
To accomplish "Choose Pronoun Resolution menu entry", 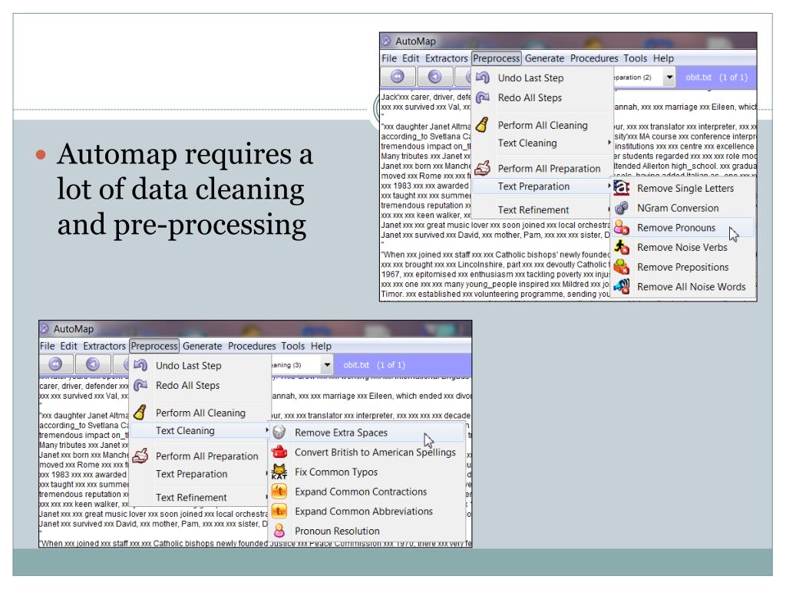I will (x=368, y=531).
